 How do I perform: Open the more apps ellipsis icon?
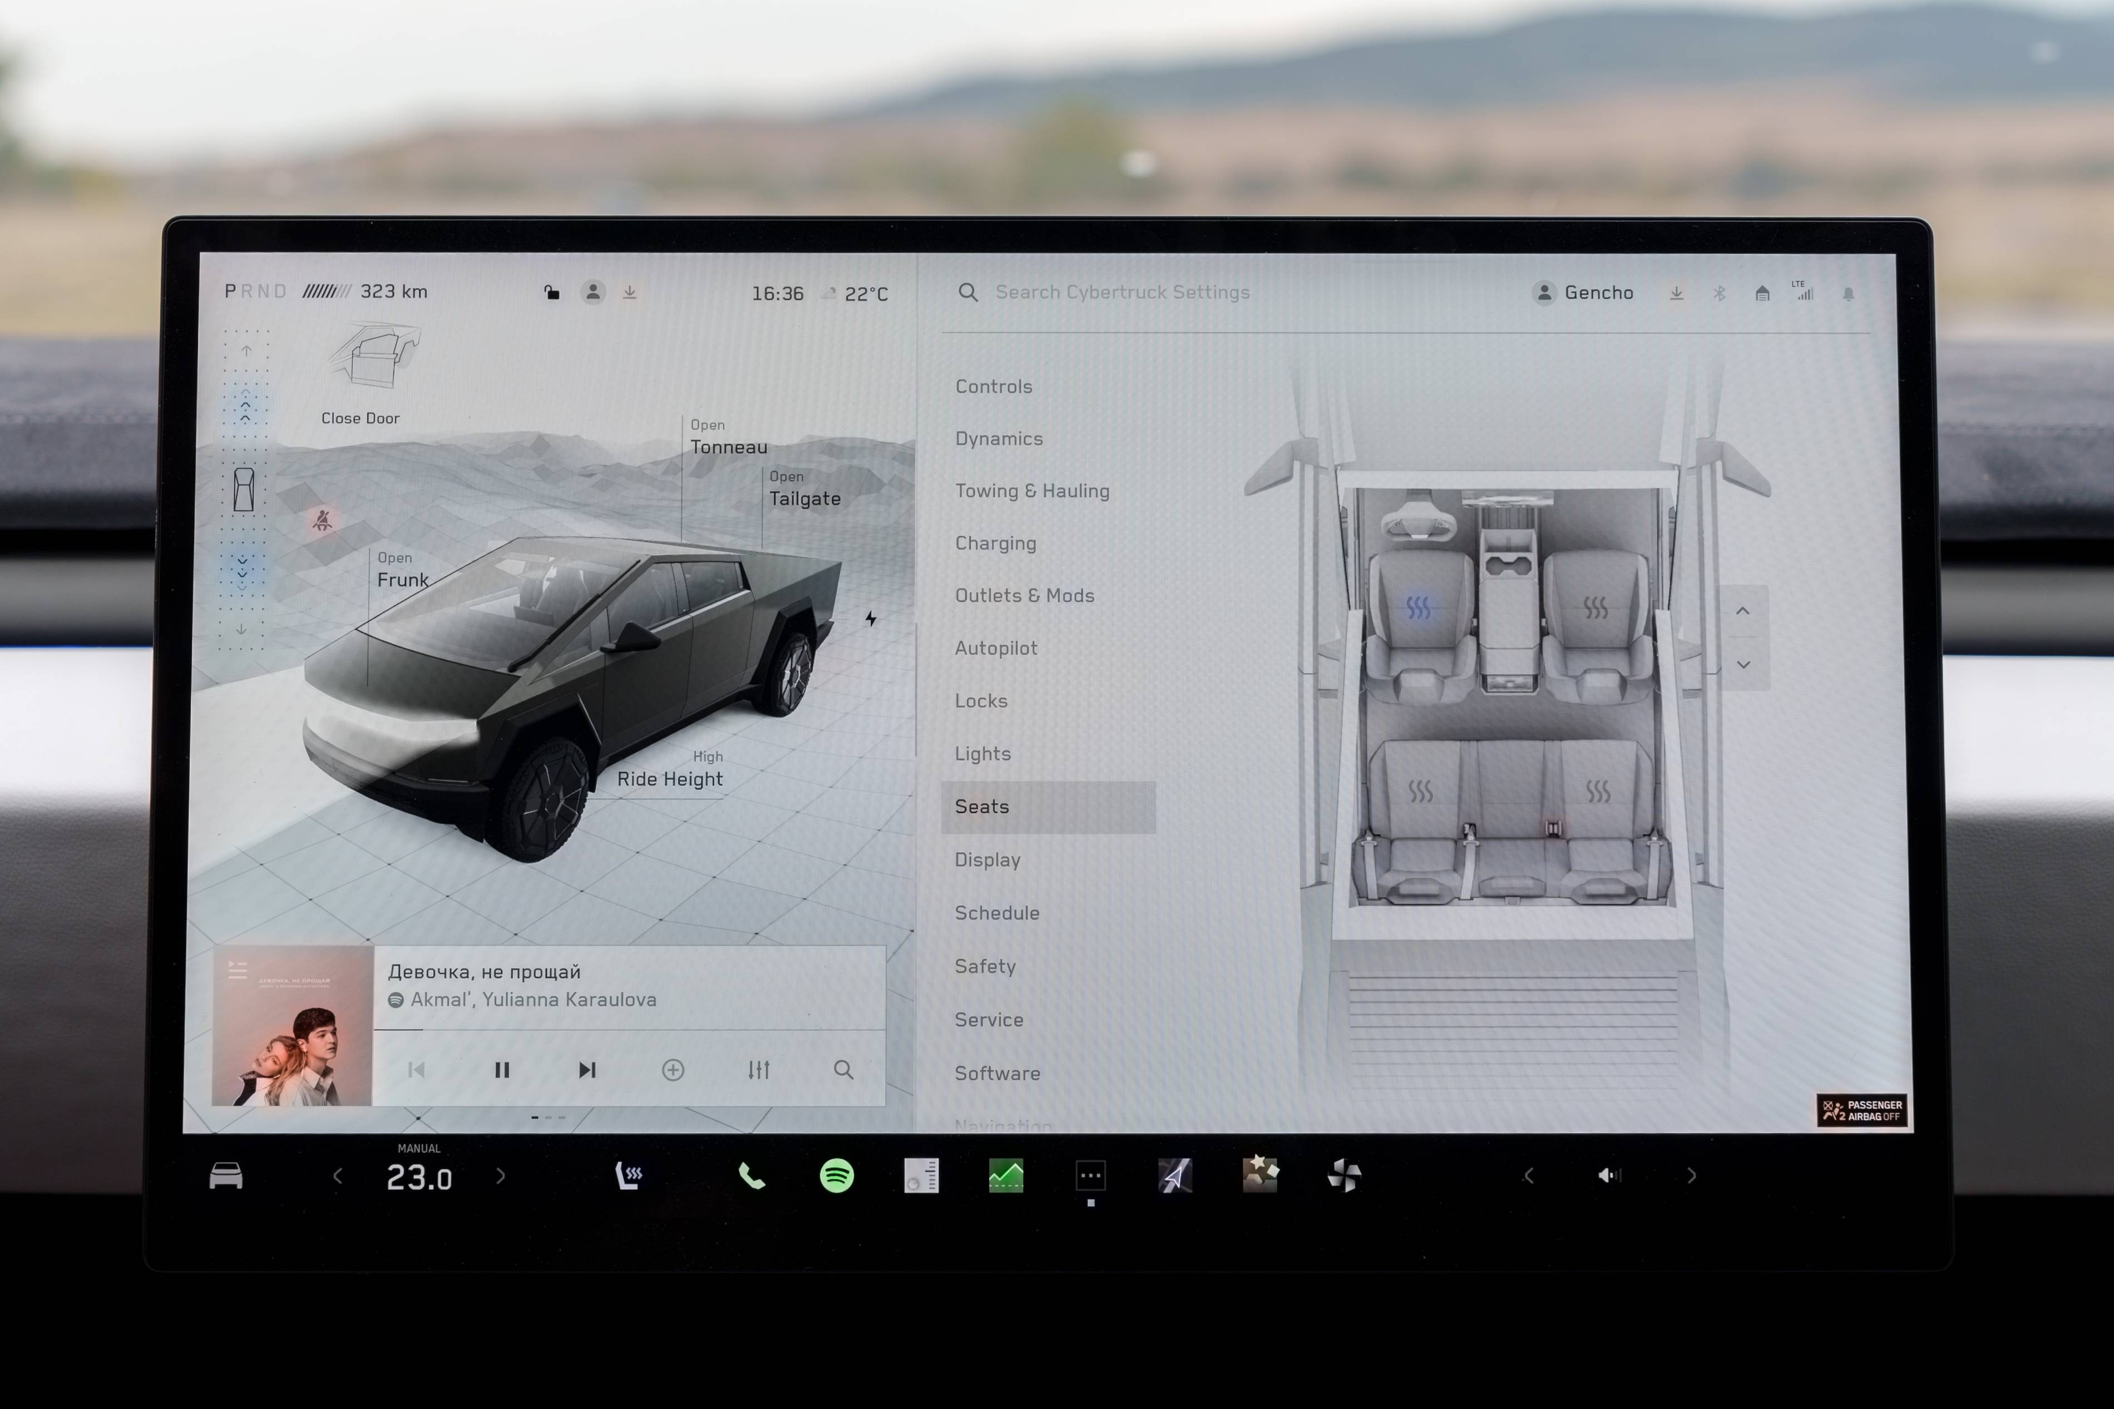(x=1090, y=1175)
